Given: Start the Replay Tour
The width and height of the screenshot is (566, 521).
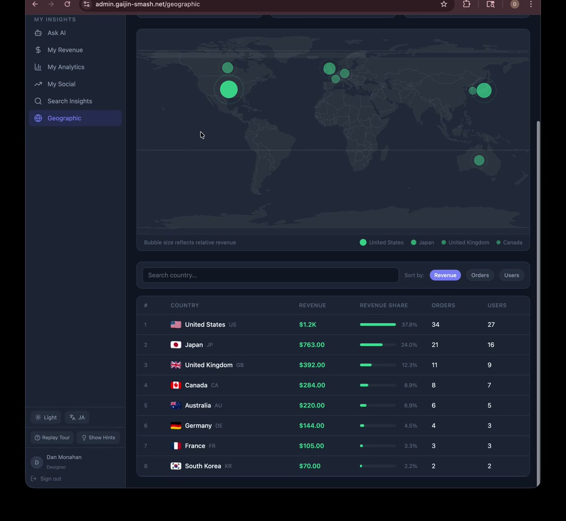Looking at the screenshot, I should click(52, 437).
